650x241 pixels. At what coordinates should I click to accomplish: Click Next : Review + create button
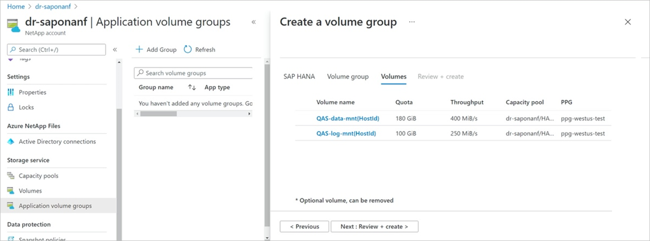click(x=374, y=226)
